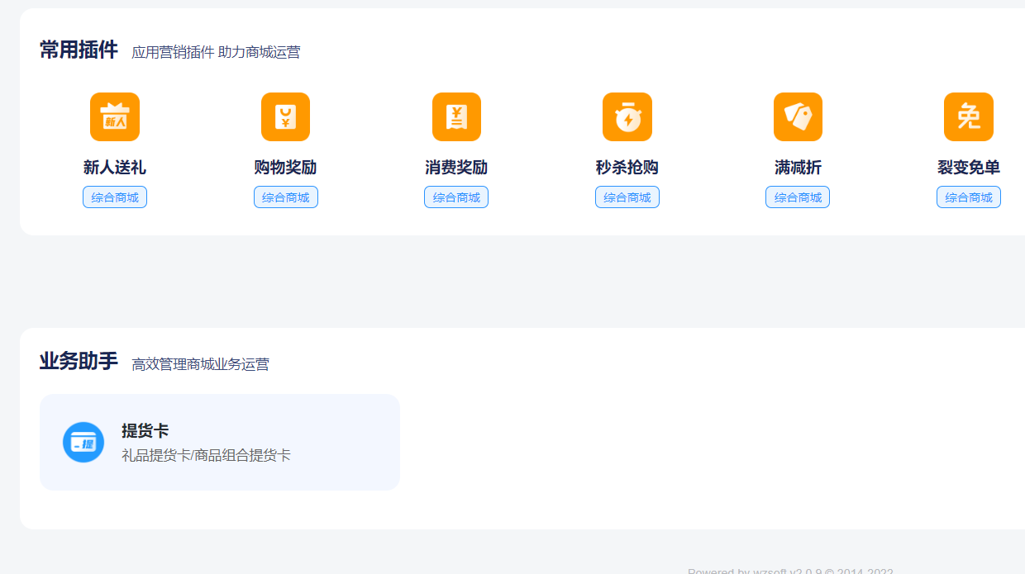This screenshot has height=574, width=1025.
Task: Open the 新人送礼 plugin icon
Action: point(115,116)
